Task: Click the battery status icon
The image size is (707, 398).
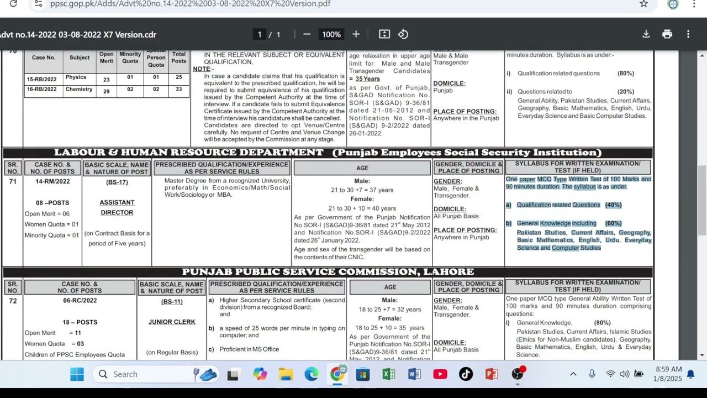Action: coord(639,374)
